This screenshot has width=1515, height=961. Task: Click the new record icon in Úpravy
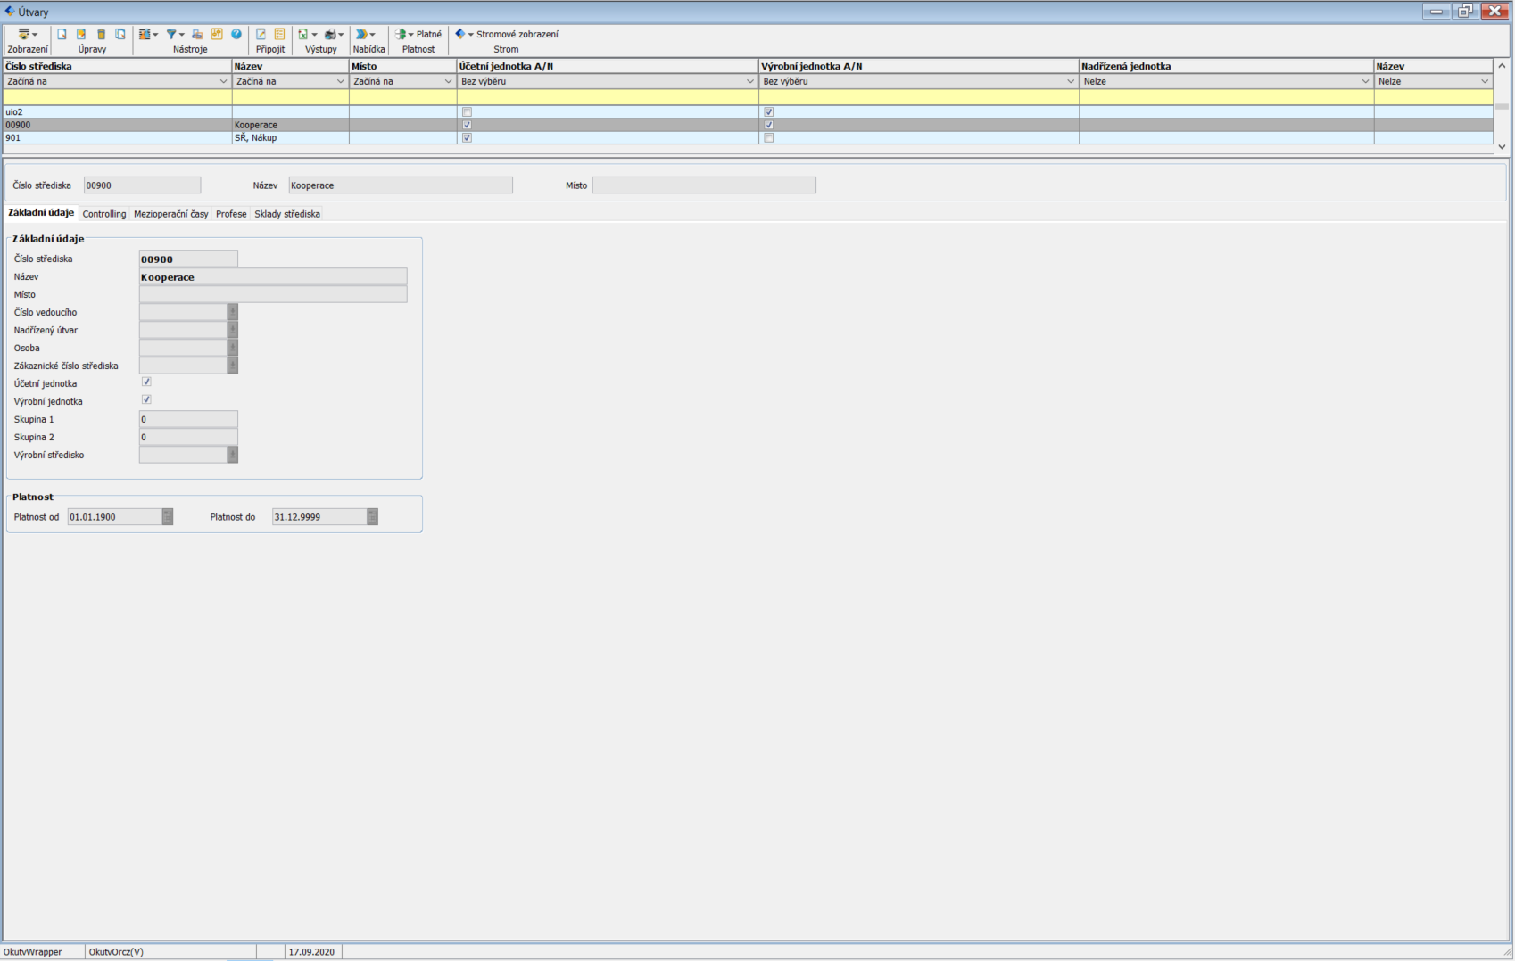point(62,34)
